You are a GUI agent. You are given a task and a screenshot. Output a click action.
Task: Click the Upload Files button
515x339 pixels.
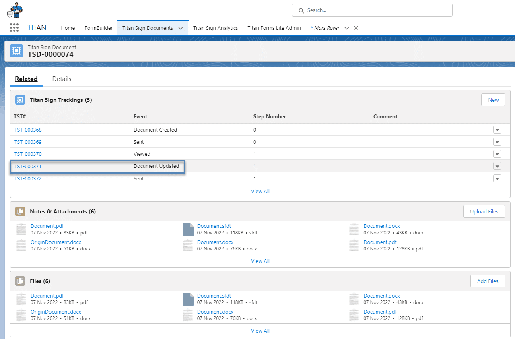[484, 211]
